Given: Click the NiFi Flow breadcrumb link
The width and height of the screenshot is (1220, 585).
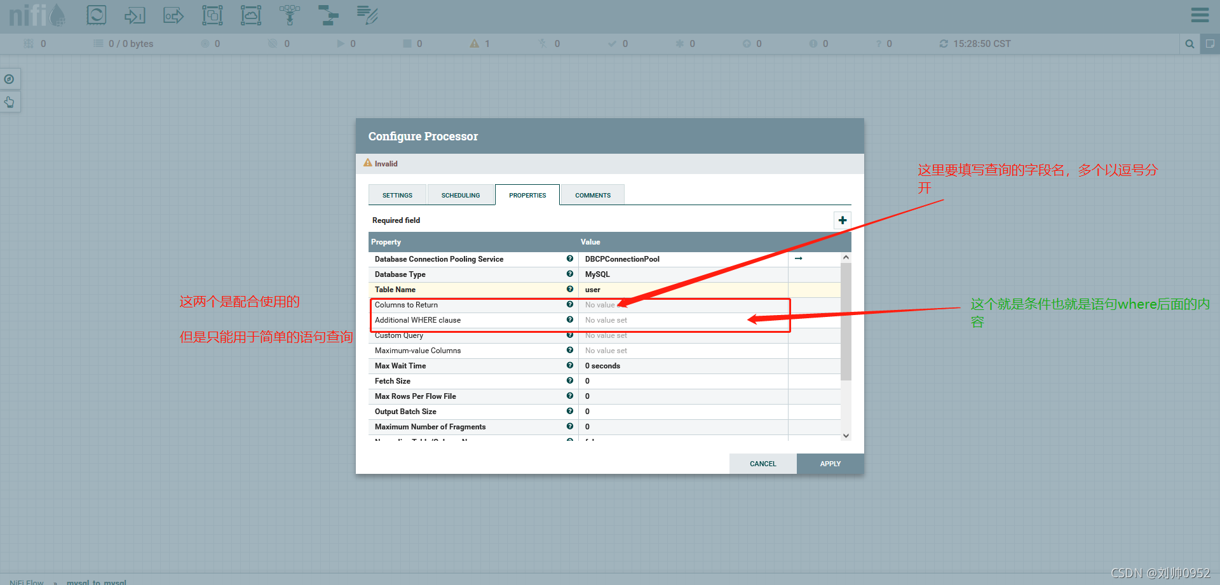Looking at the screenshot, I should coord(27,582).
